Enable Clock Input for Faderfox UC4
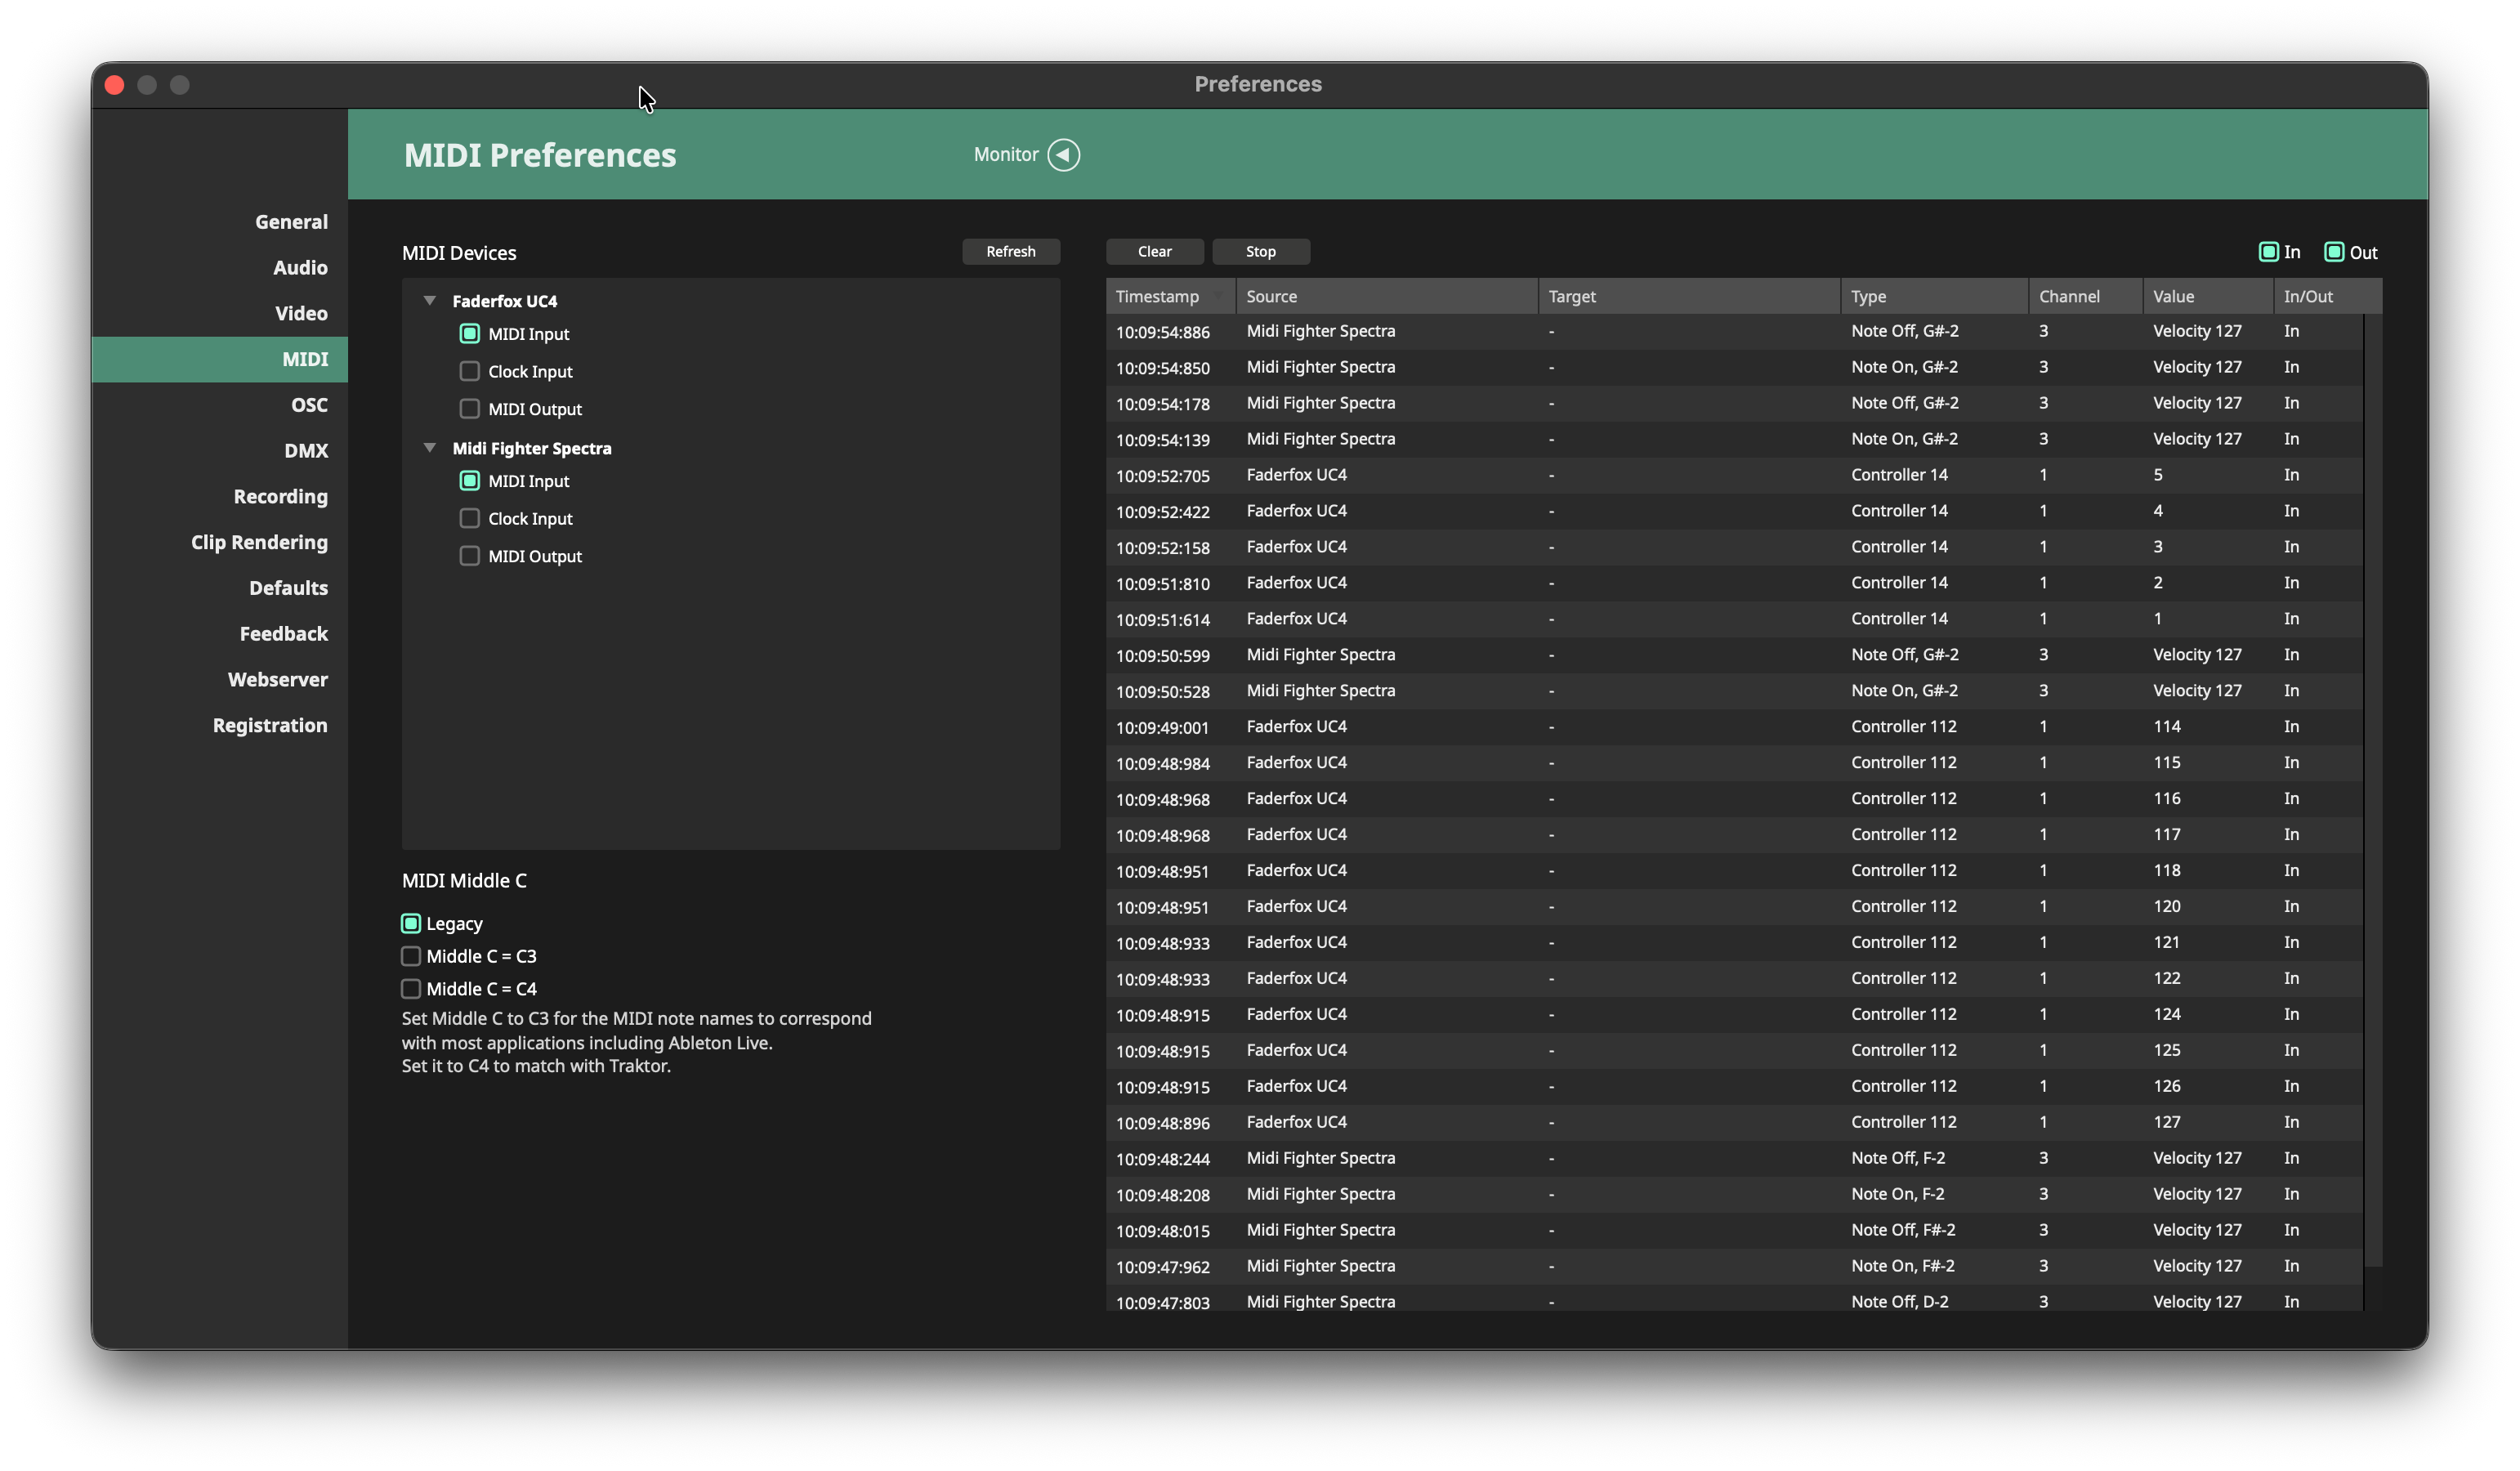This screenshot has height=1471, width=2520. tap(469, 371)
